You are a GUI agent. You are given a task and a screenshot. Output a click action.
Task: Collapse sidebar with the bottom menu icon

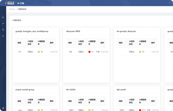[3, 108]
